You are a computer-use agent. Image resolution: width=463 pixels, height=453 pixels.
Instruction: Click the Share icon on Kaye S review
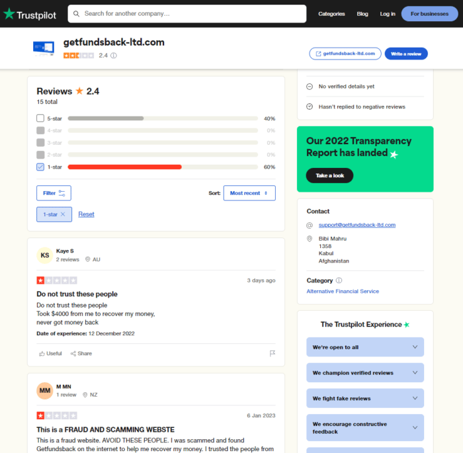pyautogui.click(x=73, y=354)
